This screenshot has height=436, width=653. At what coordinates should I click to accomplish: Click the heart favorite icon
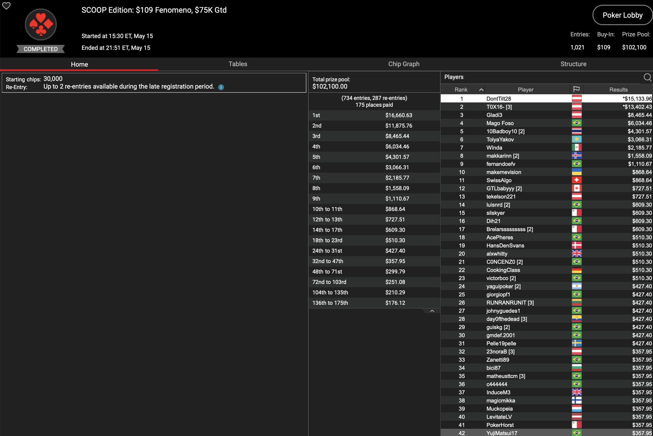click(6, 6)
